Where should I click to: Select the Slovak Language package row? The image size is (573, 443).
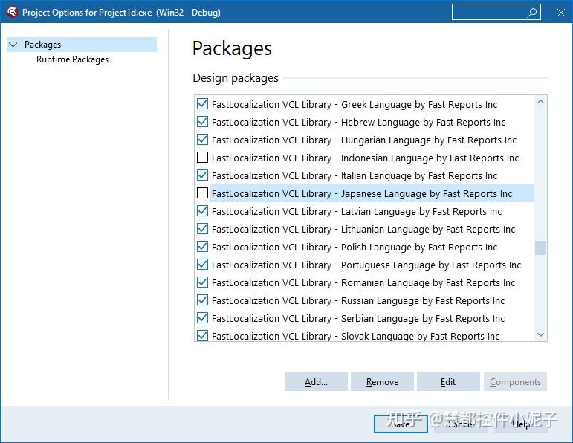tap(355, 336)
